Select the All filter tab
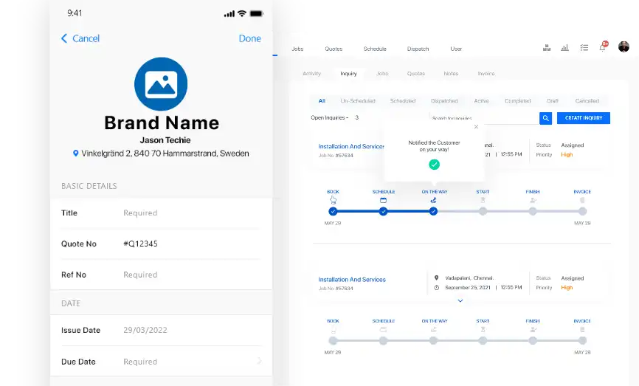The height and width of the screenshot is (386, 639). click(322, 101)
